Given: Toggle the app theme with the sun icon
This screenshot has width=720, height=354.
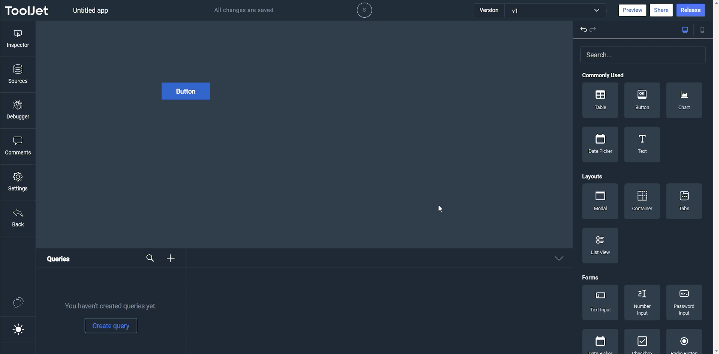Looking at the screenshot, I should coord(18,329).
